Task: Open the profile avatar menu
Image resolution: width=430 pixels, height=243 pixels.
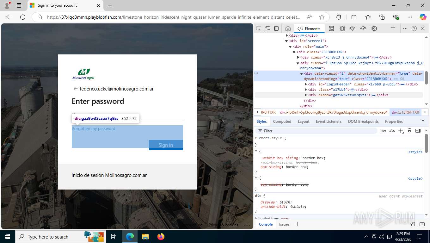Action: 7,5
